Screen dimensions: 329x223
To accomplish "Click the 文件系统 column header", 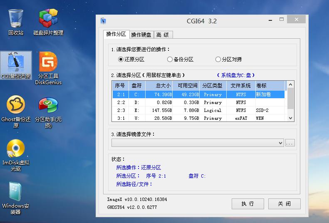I will click(x=241, y=86).
